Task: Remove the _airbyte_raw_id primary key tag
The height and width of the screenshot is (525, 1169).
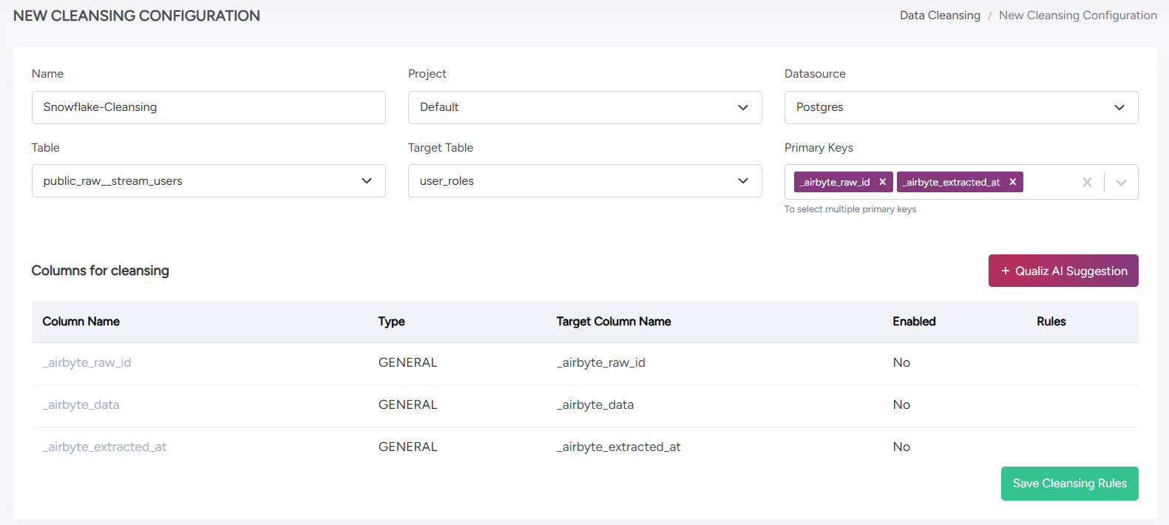Action: coord(882,182)
